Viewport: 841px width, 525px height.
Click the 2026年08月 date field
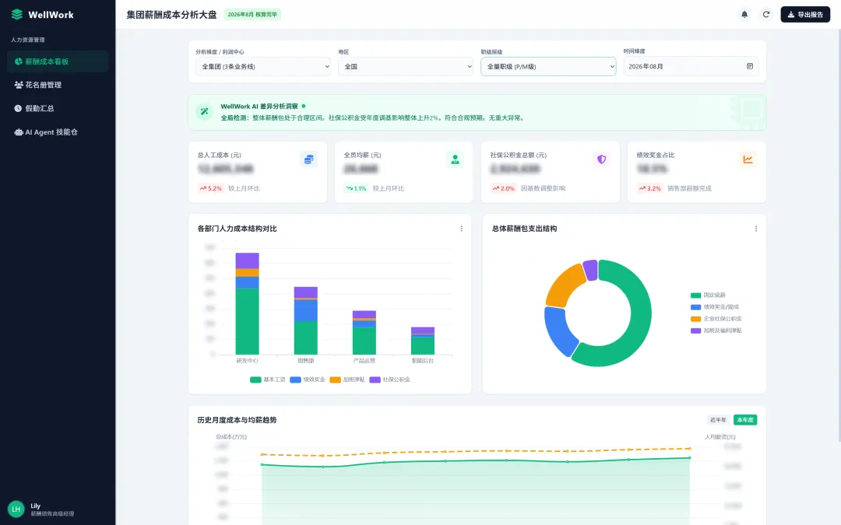(691, 66)
